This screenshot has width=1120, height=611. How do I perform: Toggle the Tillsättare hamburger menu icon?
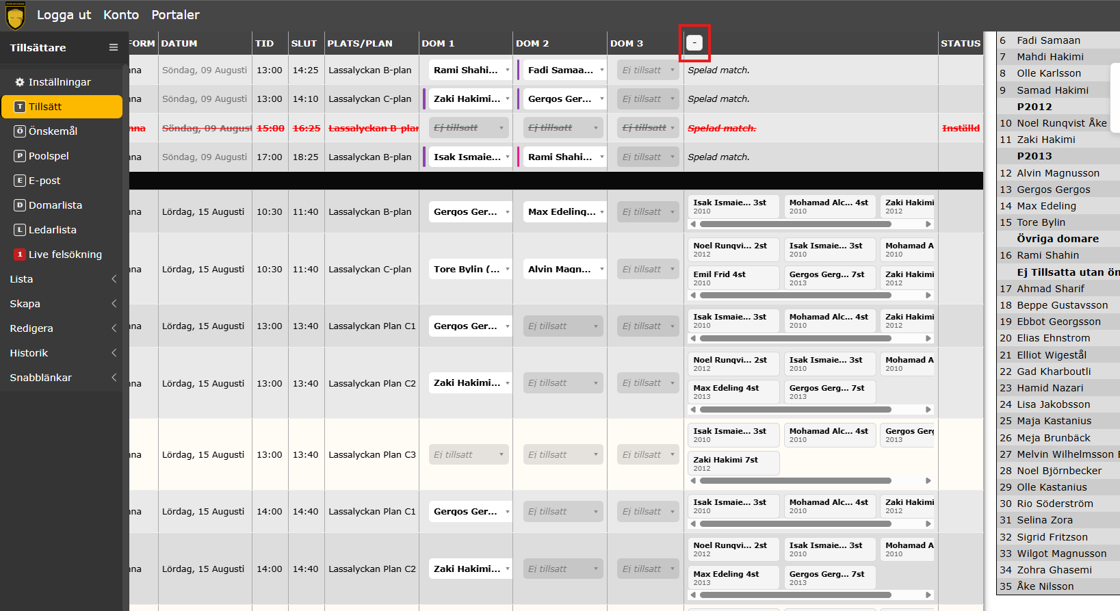point(114,47)
